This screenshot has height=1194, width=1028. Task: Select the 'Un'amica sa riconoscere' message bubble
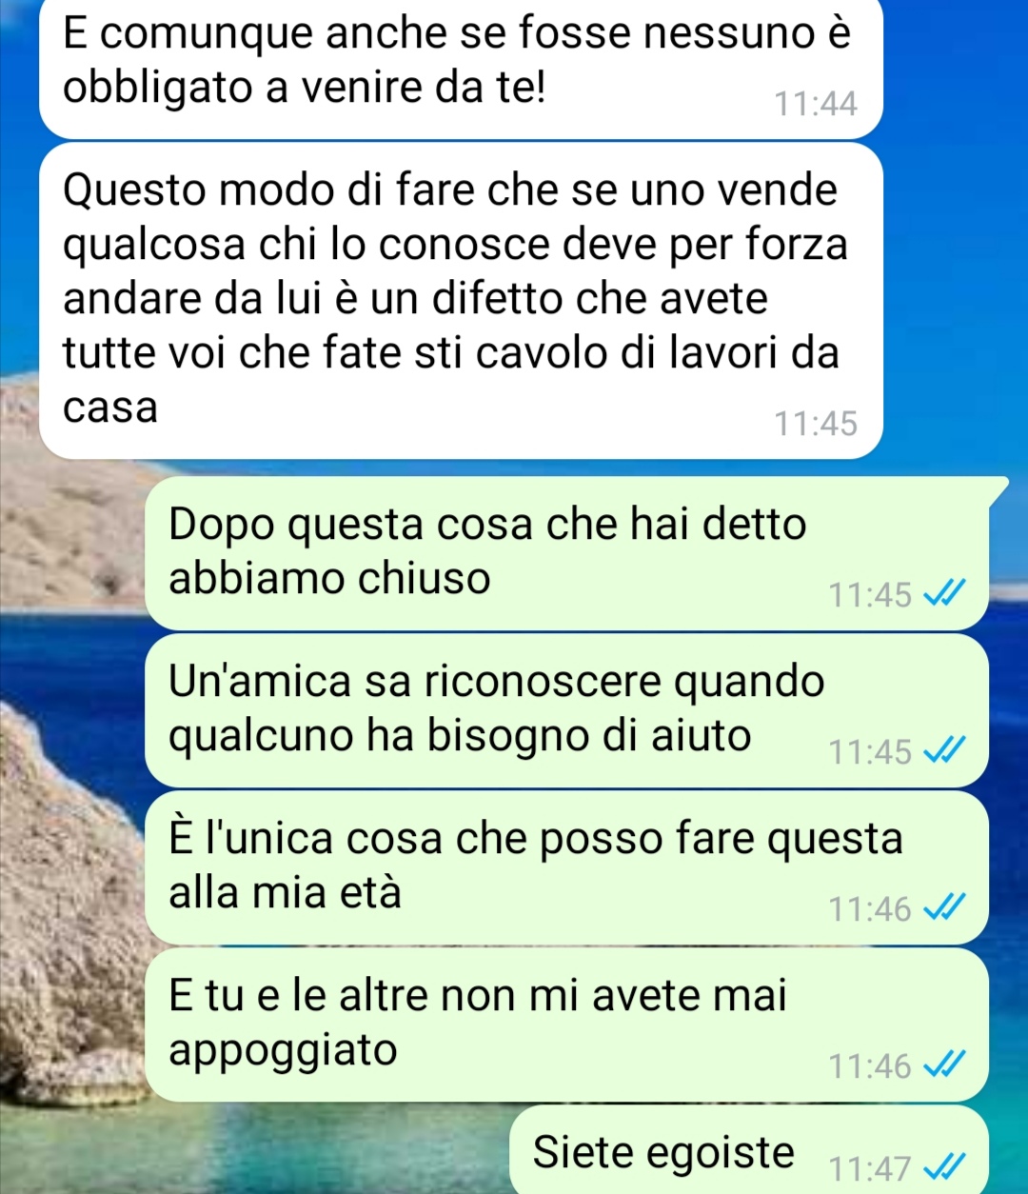click(x=566, y=710)
